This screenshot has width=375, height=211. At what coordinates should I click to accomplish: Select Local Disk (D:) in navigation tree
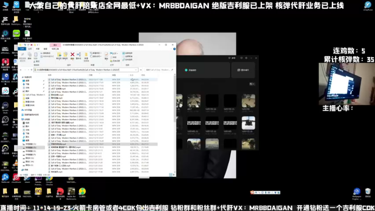click(x=30, y=148)
